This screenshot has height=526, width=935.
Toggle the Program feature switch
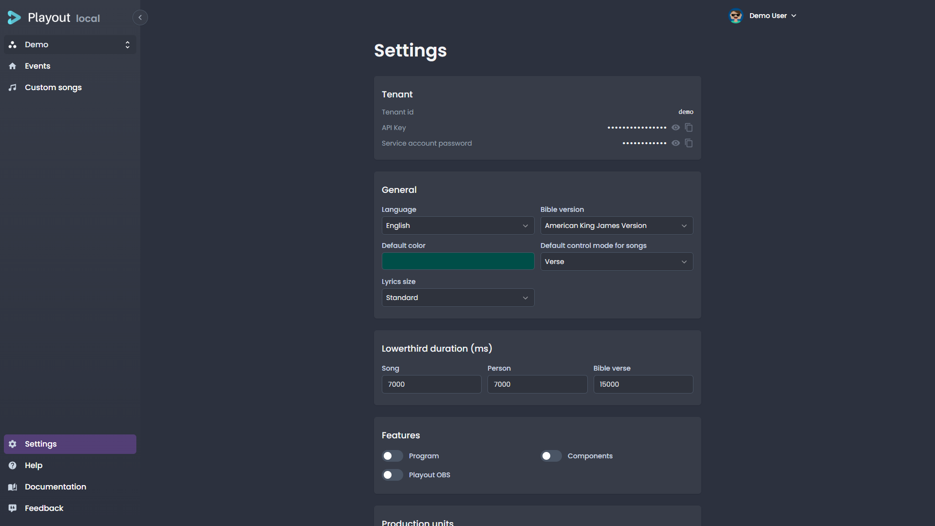pyautogui.click(x=393, y=456)
